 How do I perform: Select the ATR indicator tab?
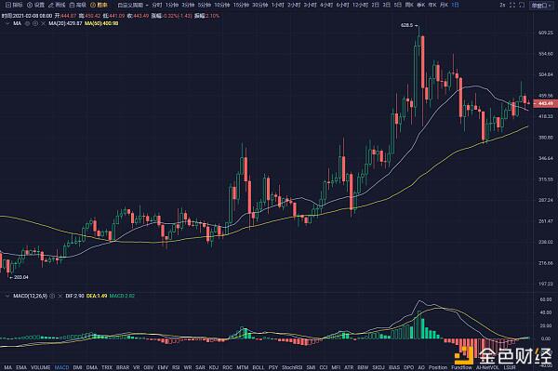[349, 367]
